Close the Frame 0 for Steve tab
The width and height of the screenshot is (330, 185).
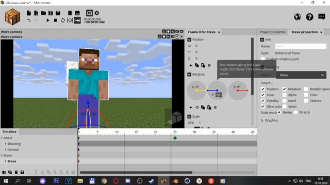click(x=219, y=32)
